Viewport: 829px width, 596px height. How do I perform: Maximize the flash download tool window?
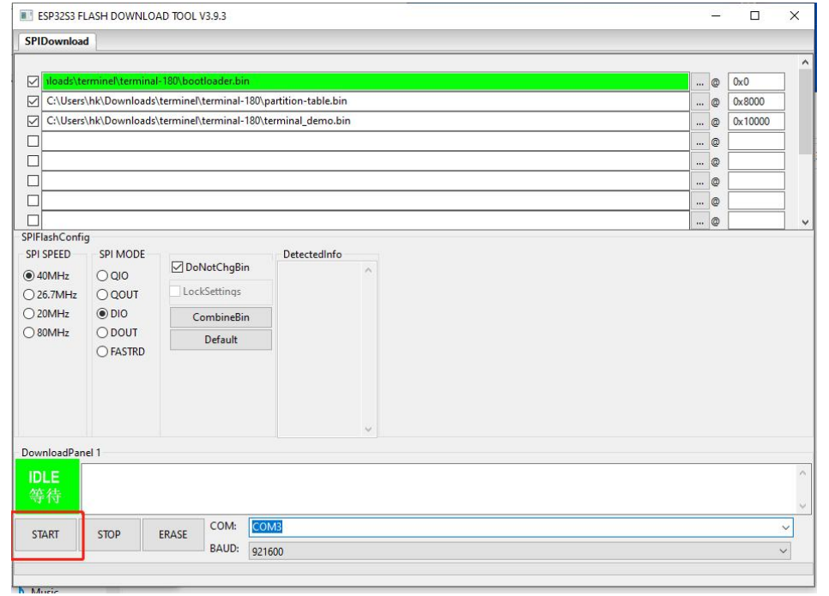pos(754,15)
